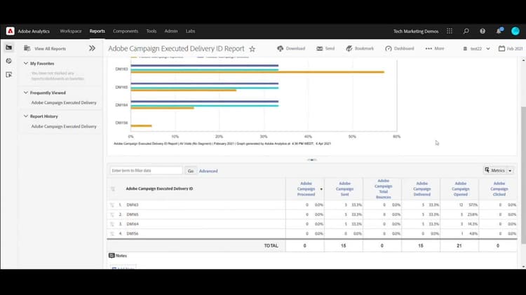
Task: Open Adobe Campaign Executed Delivery under Report History
Action: point(64,126)
